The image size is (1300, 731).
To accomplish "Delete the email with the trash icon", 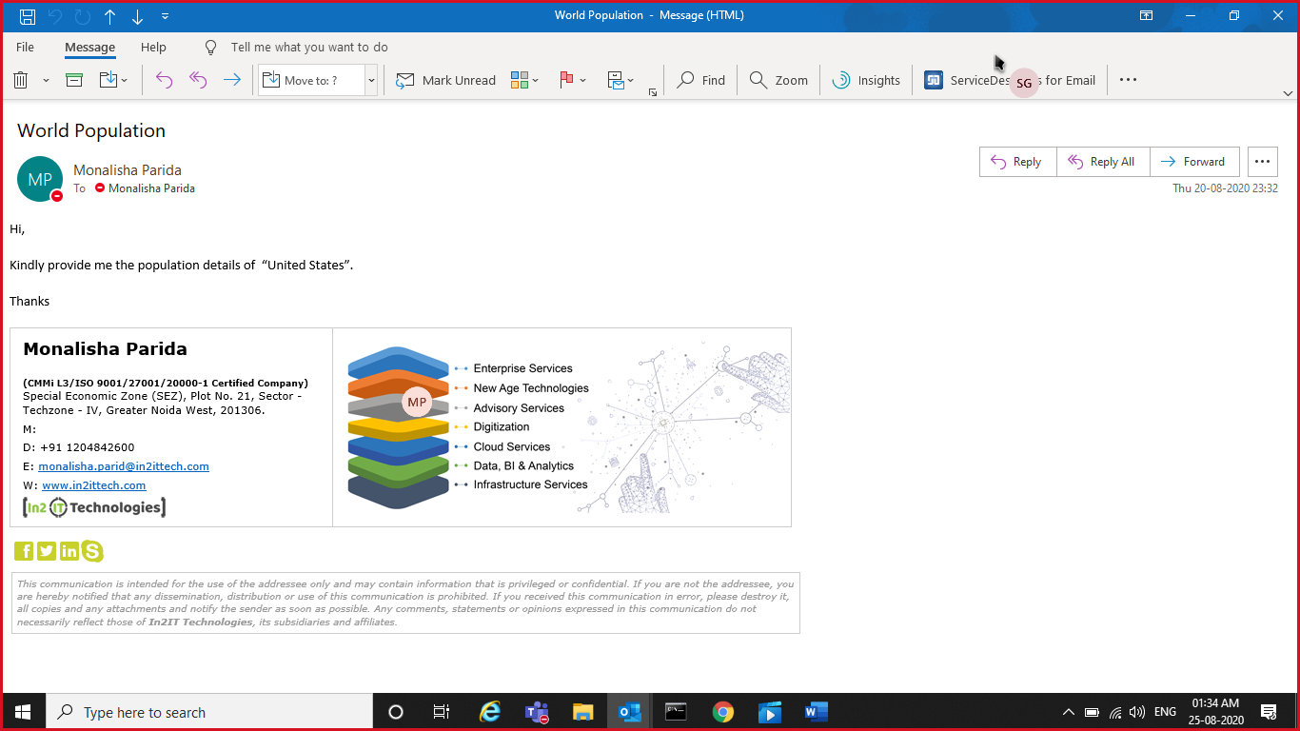I will coord(21,80).
